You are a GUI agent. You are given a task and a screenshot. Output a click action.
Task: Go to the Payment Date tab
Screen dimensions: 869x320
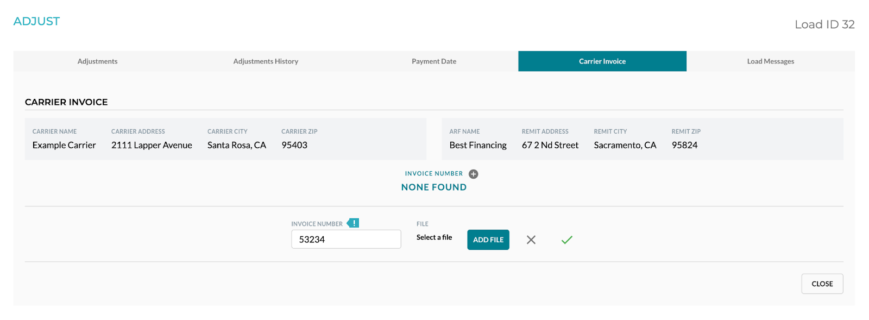[x=434, y=61]
